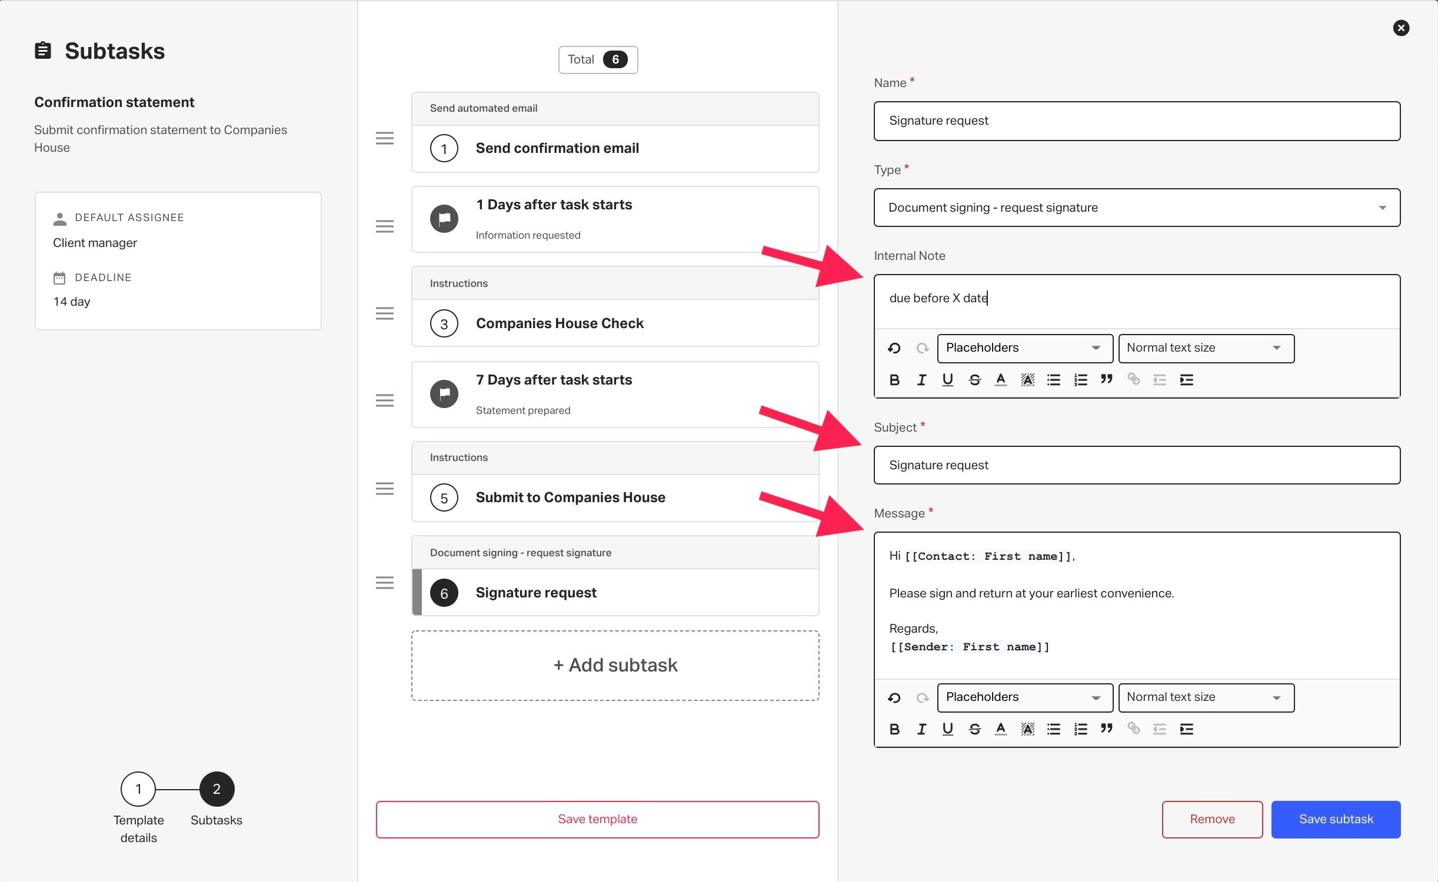Open Normal text size dropdown in Internal Note
Screen dimensions: 1438x882
click(x=1206, y=348)
